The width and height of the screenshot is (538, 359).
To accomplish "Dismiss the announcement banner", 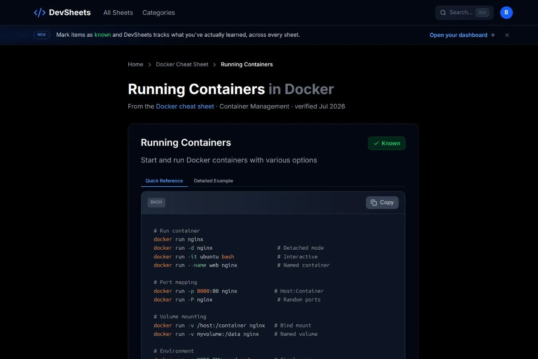I will click(507, 35).
